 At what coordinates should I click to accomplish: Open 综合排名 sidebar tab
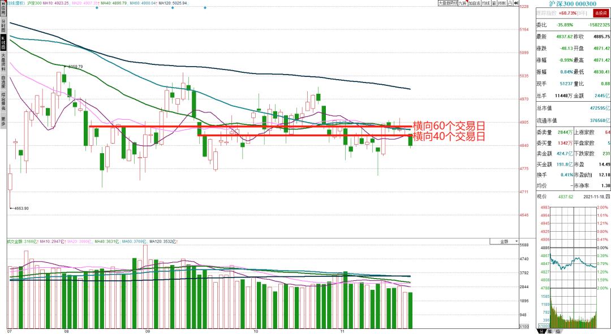[x=3, y=101]
